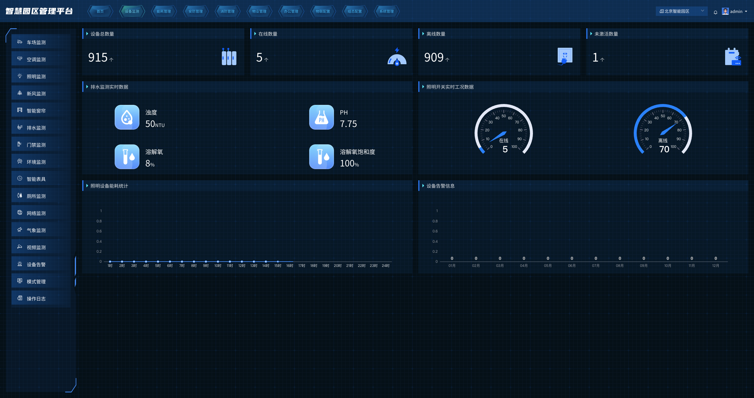Click the 溶解氧 test tube icon
The height and width of the screenshot is (398, 754).
127,157
